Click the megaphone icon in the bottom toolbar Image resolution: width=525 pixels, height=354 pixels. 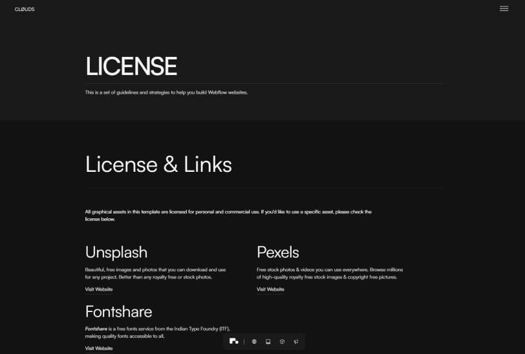(296, 342)
